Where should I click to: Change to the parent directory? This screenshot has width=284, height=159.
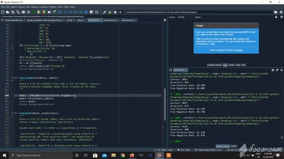point(281,12)
